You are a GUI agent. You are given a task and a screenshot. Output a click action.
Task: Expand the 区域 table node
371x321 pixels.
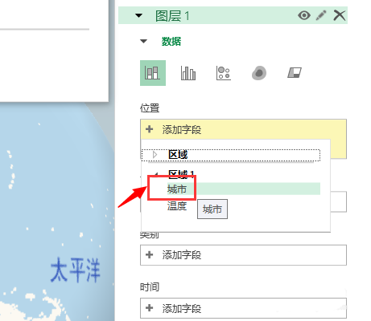(155, 155)
